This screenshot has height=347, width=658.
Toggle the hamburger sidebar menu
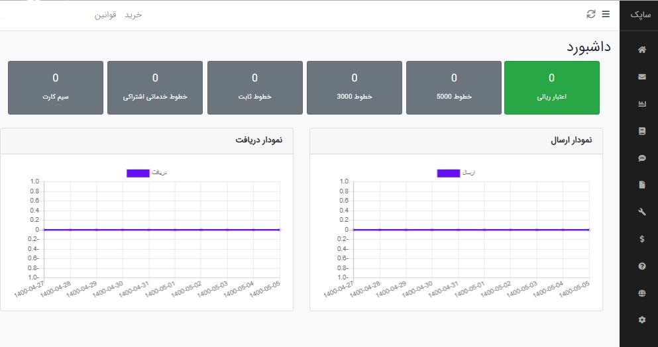pyautogui.click(x=606, y=14)
